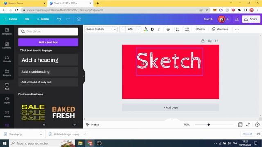Bookmark this page with star icon

207,10
